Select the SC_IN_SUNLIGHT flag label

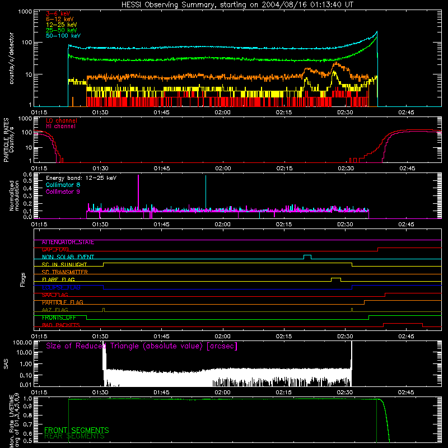(x=64, y=264)
